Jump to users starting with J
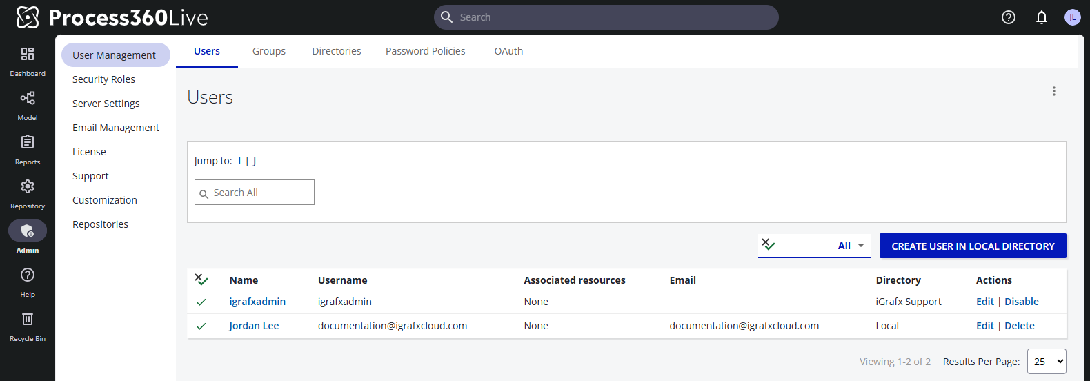 pos(254,161)
